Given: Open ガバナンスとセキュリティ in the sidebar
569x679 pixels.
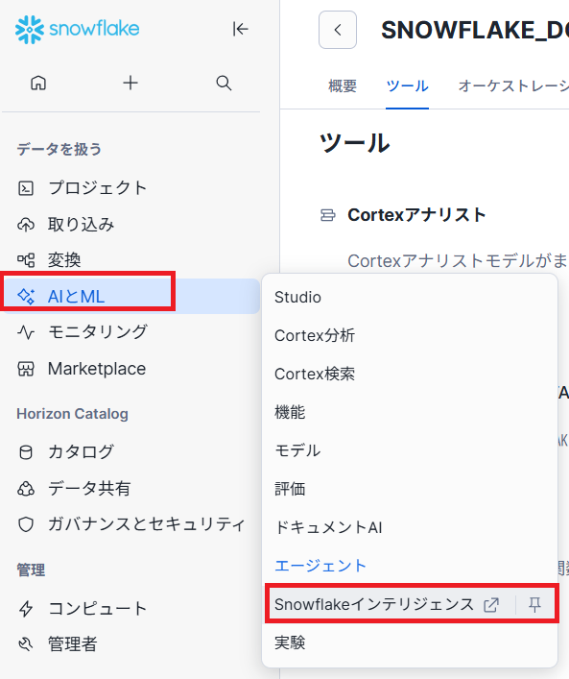Looking at the screenshot, I should coord(130,524).
